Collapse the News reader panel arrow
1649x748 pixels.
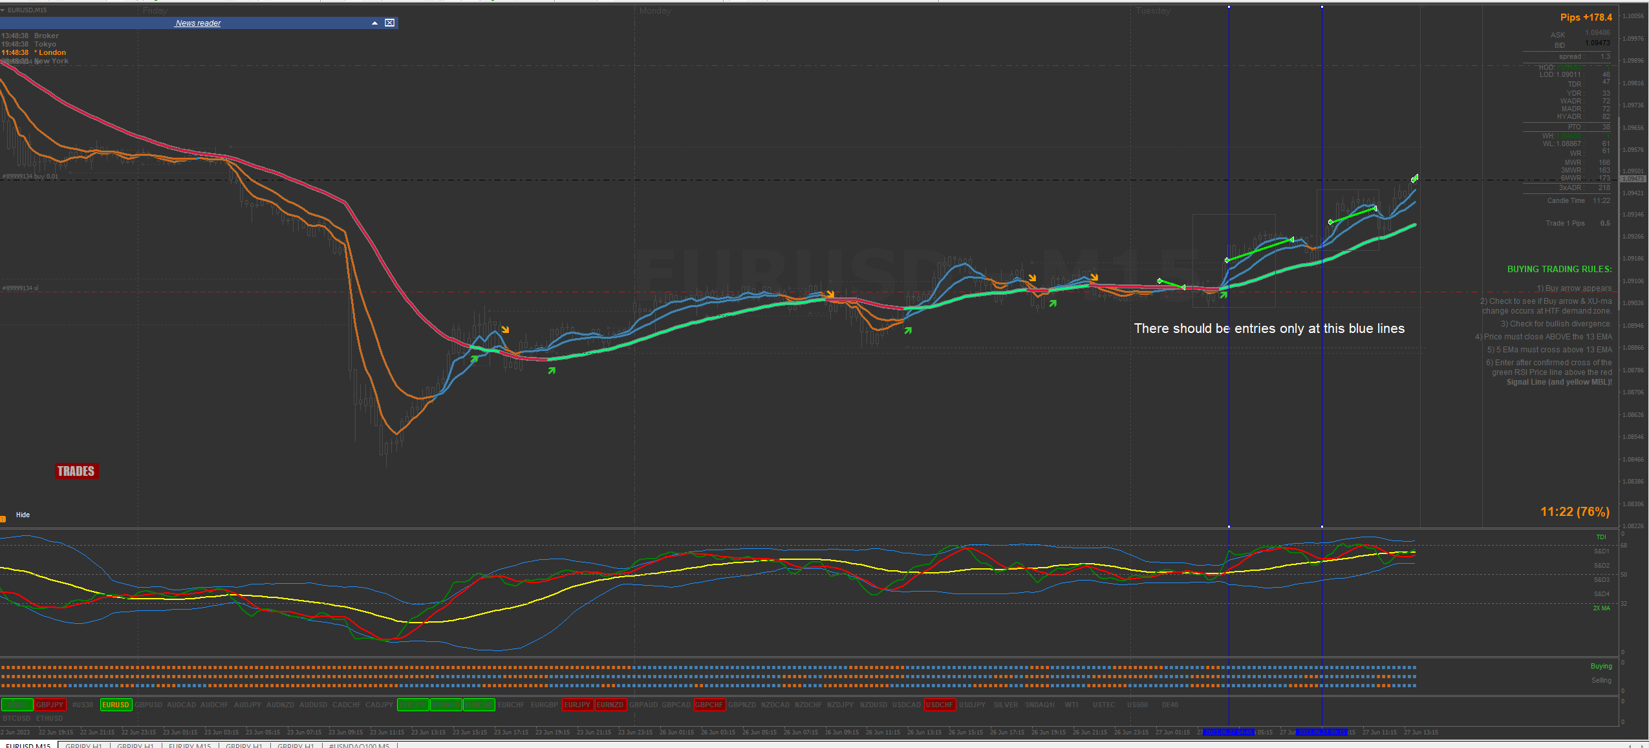[374, 23]
